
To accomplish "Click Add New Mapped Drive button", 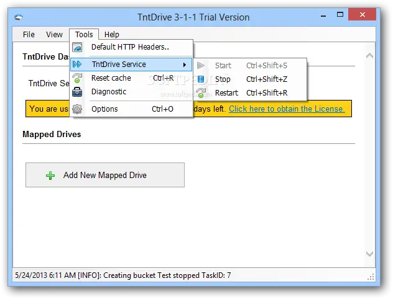I will pos(105,175).
